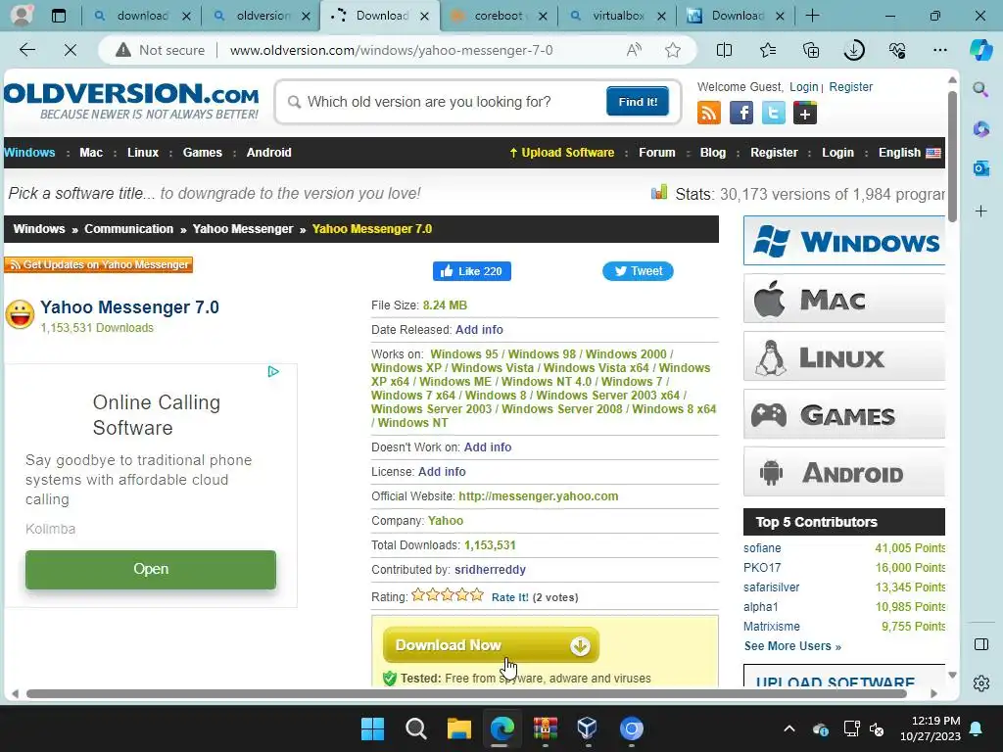Screen dimensions: 1003x752
Task: Click the green Open ad button
Action: (x=151, y=569)
